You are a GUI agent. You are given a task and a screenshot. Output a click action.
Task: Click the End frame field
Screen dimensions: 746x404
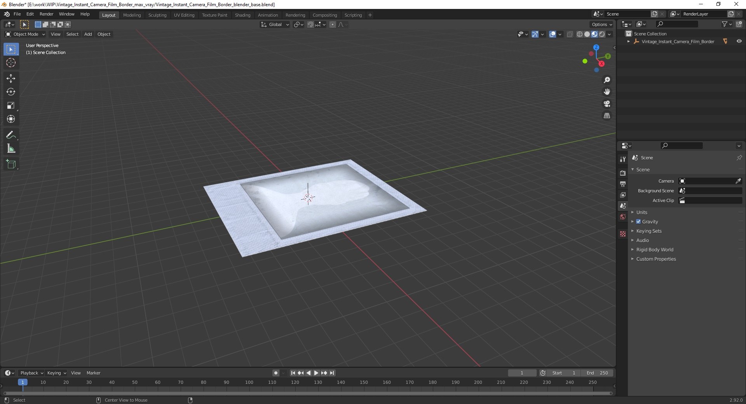pyautogui.click(x=597, y=373)
